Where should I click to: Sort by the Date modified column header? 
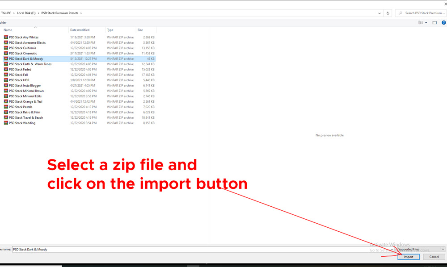tap(87, 30)
